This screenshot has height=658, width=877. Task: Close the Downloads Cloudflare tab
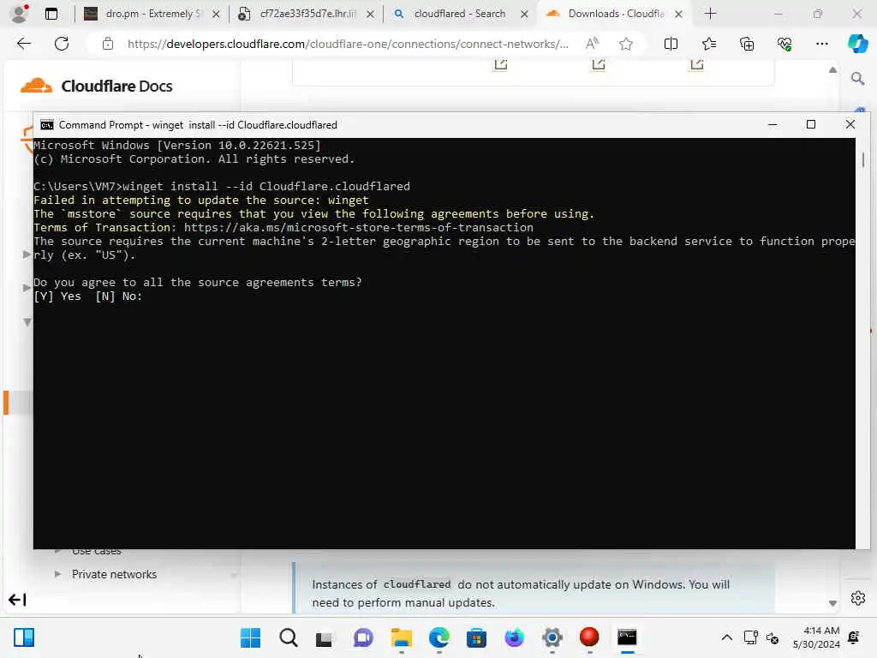click(678, 14)
